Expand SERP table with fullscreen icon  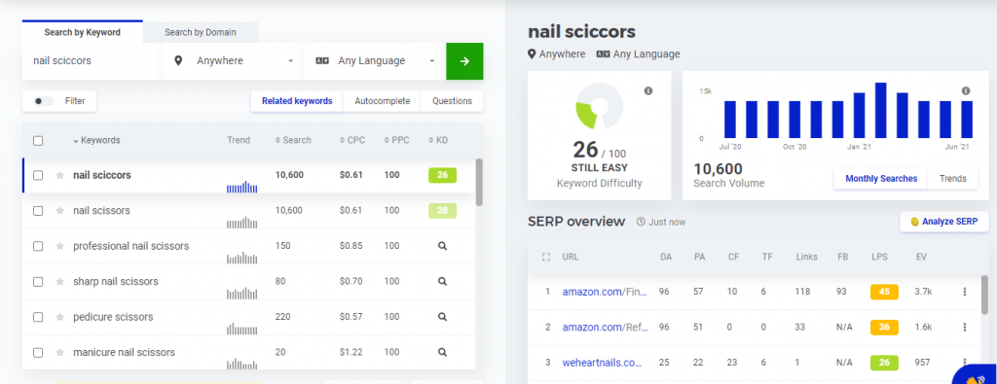(545, 257)
